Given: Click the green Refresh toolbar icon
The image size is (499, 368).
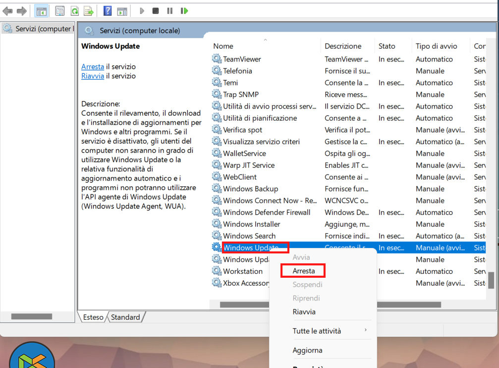Looking at the screenshot, I should (74, 11).
